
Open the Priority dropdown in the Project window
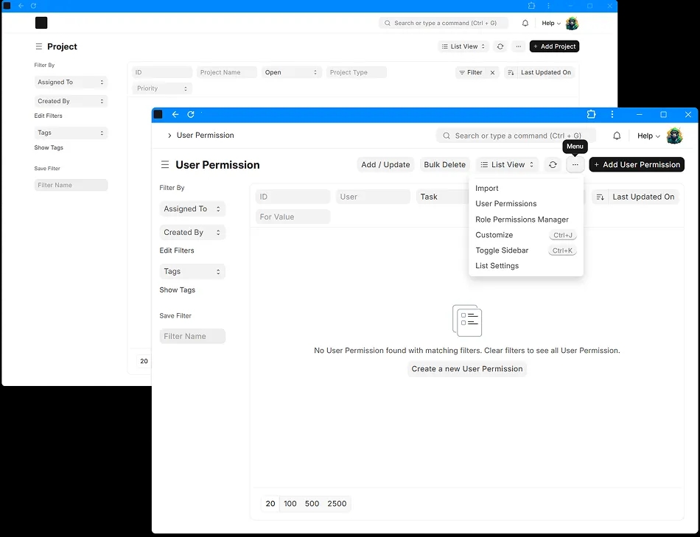point(162,88)
